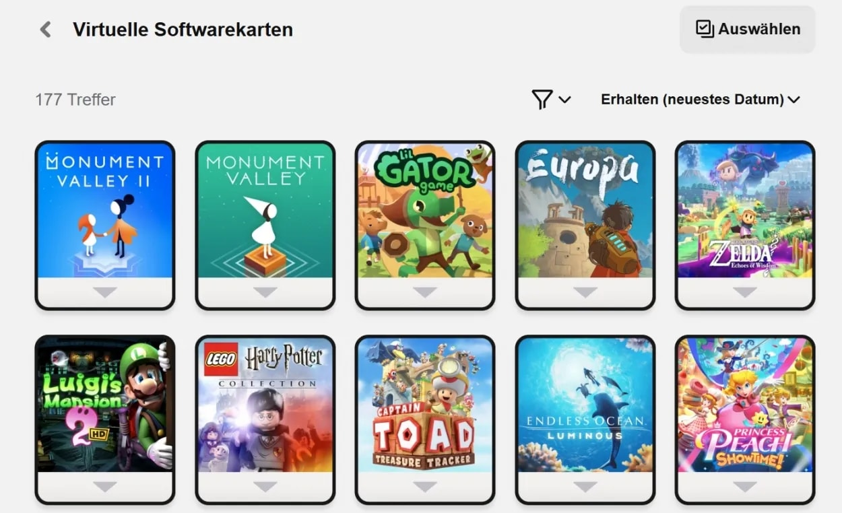Open the Lil Gator Game card
This screenshot has height=513, width=842.
click(425, 210)
